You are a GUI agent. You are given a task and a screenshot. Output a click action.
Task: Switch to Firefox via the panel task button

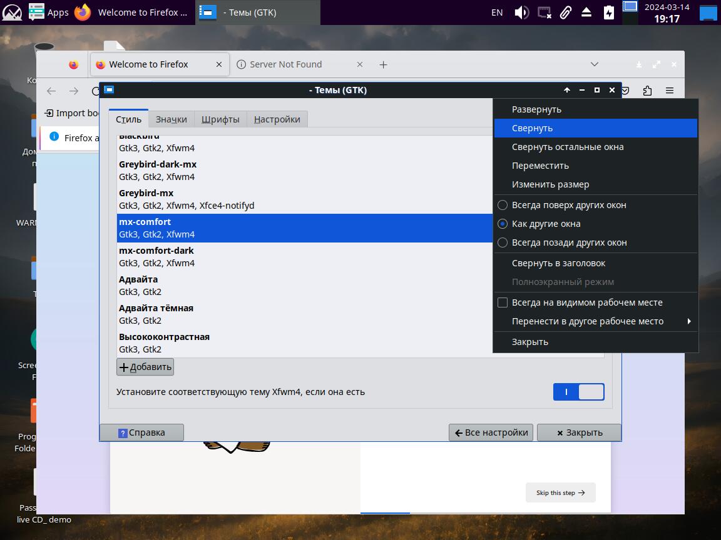(x=131, y=12)
